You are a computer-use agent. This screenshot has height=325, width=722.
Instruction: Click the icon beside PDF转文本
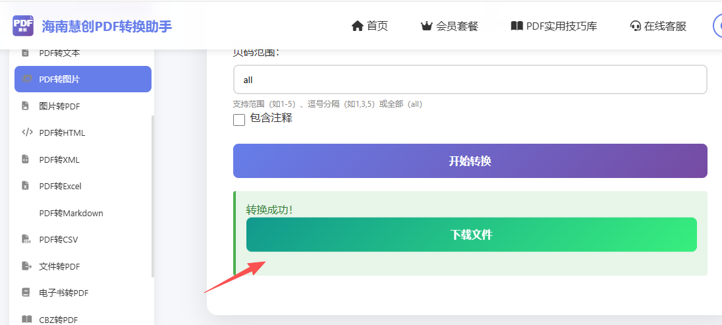pos(26,53)
